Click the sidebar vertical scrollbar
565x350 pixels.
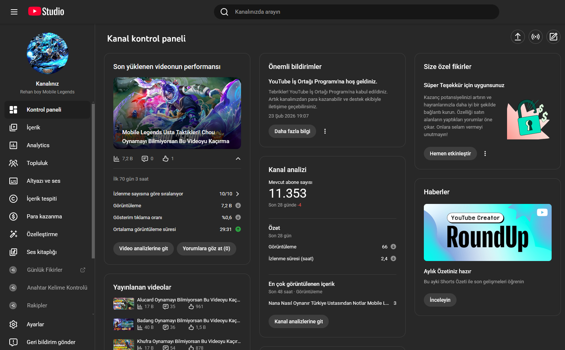tap(93, 181)
